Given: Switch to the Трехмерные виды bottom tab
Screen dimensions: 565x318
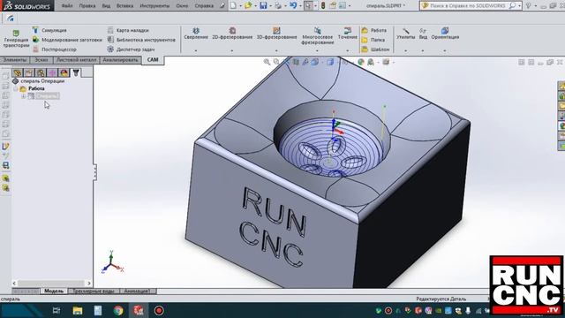Looking at the screenshot, I should [x=94, y=291].
